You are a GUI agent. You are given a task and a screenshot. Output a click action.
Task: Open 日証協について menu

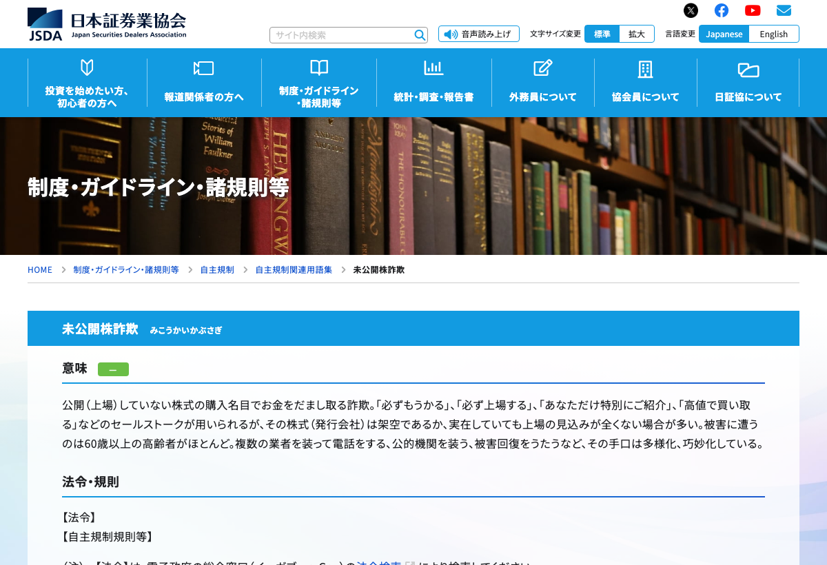[748, 83]
